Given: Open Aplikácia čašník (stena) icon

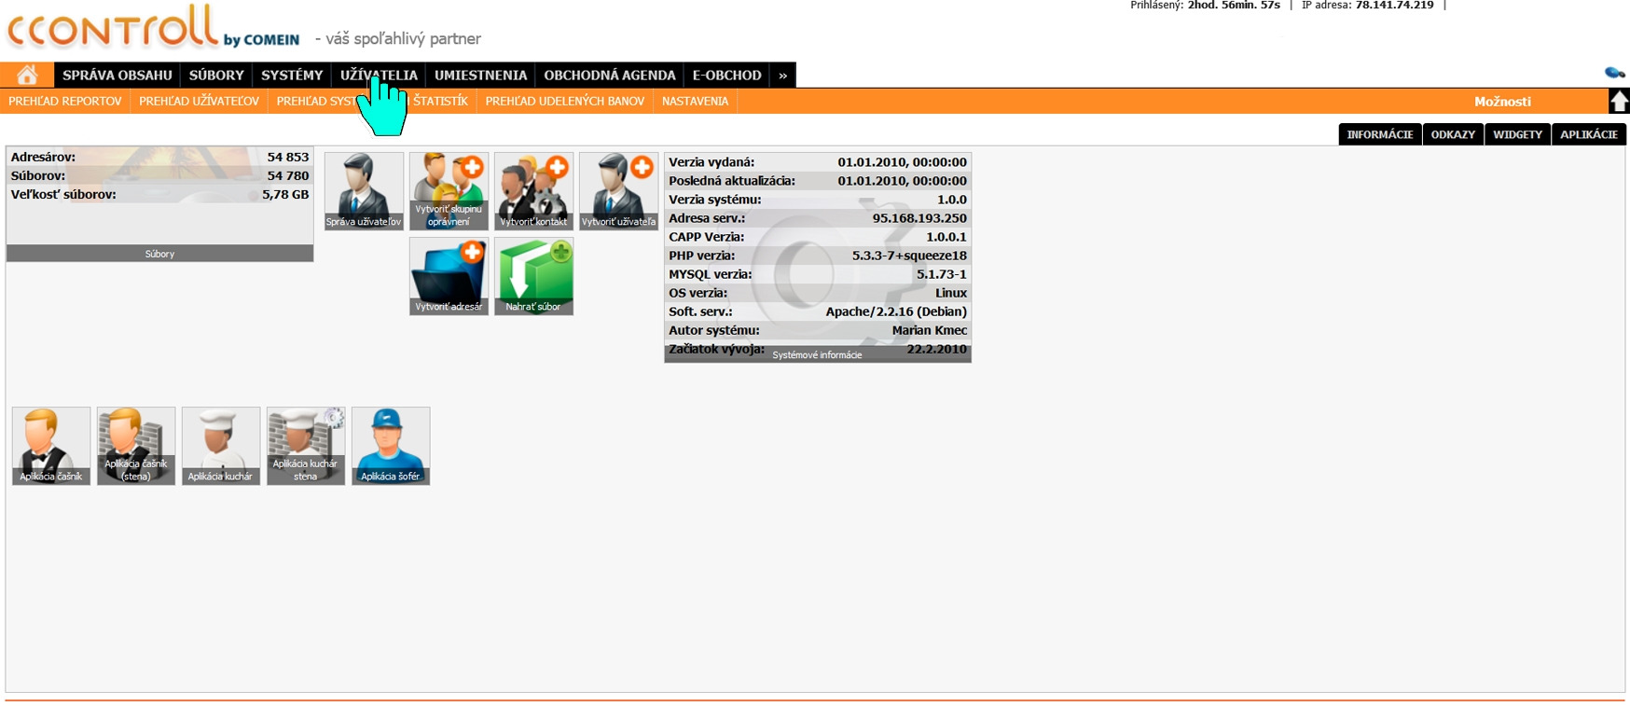Looking at the screenshot, I should (136, 446).
